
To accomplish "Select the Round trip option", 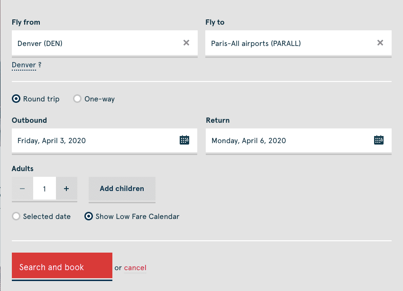I will (16, 99).
